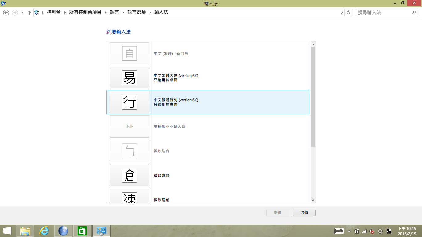Select the IME 泰瑞版小小輸入法 icon

coord(130,127)
